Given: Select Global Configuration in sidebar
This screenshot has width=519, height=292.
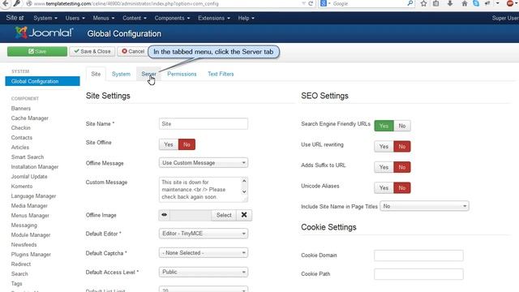Looking at the screenshot, I should coord(42,81).
